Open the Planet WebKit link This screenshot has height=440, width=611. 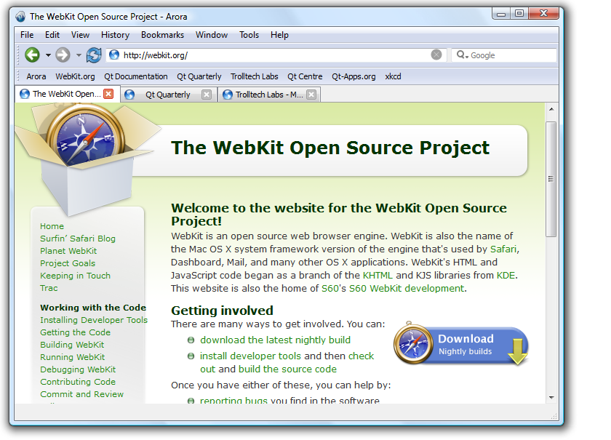68,251
